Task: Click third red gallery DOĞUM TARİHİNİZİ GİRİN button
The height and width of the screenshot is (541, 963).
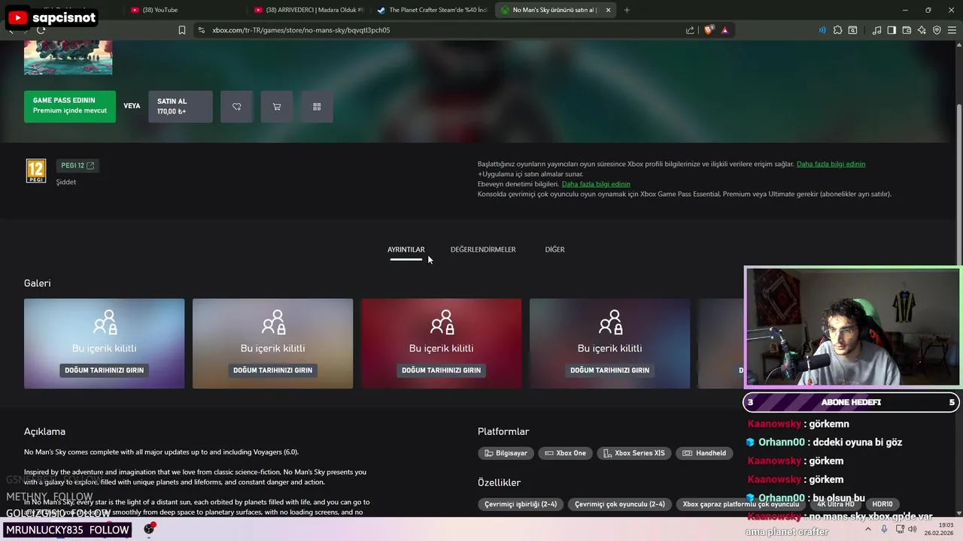Action: coord(441,370)
